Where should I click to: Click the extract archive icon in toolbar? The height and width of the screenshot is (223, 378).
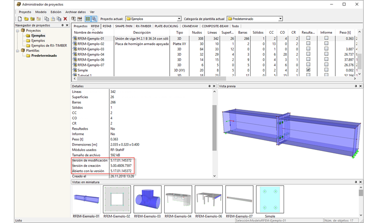[x=80, y=19]
